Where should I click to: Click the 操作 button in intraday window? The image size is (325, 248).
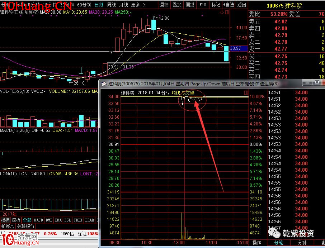click(x=256, y=243)
